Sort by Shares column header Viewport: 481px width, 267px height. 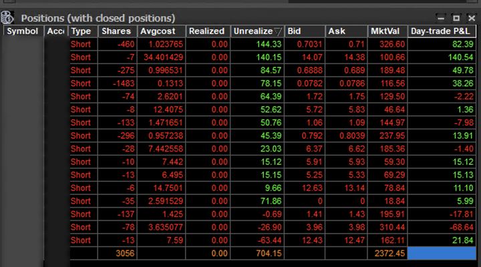[x=117, y=31]
